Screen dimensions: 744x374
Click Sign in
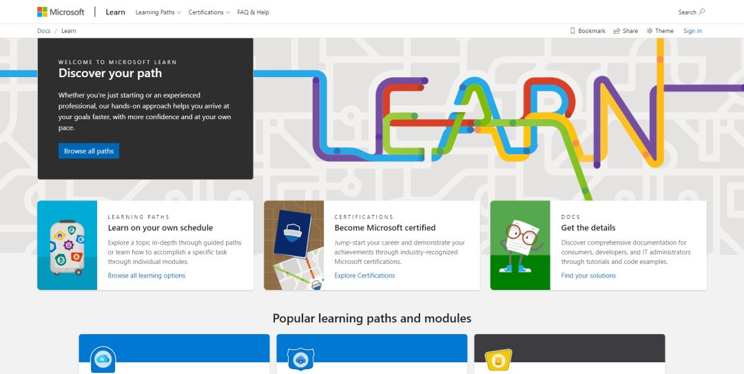coord(692,31)
